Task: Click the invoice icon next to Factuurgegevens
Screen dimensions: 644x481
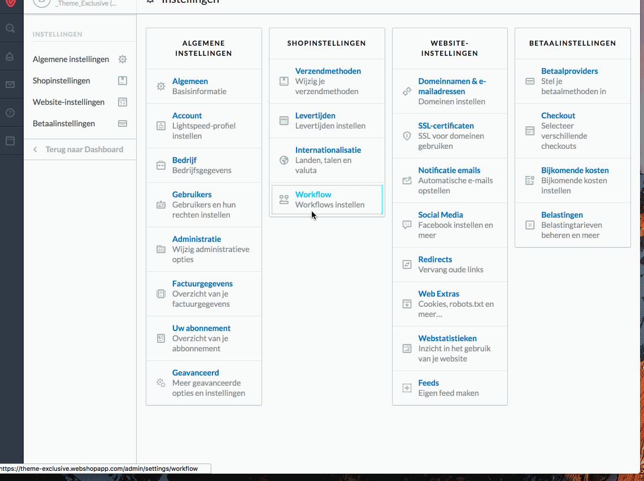Action: click(161, 294)
